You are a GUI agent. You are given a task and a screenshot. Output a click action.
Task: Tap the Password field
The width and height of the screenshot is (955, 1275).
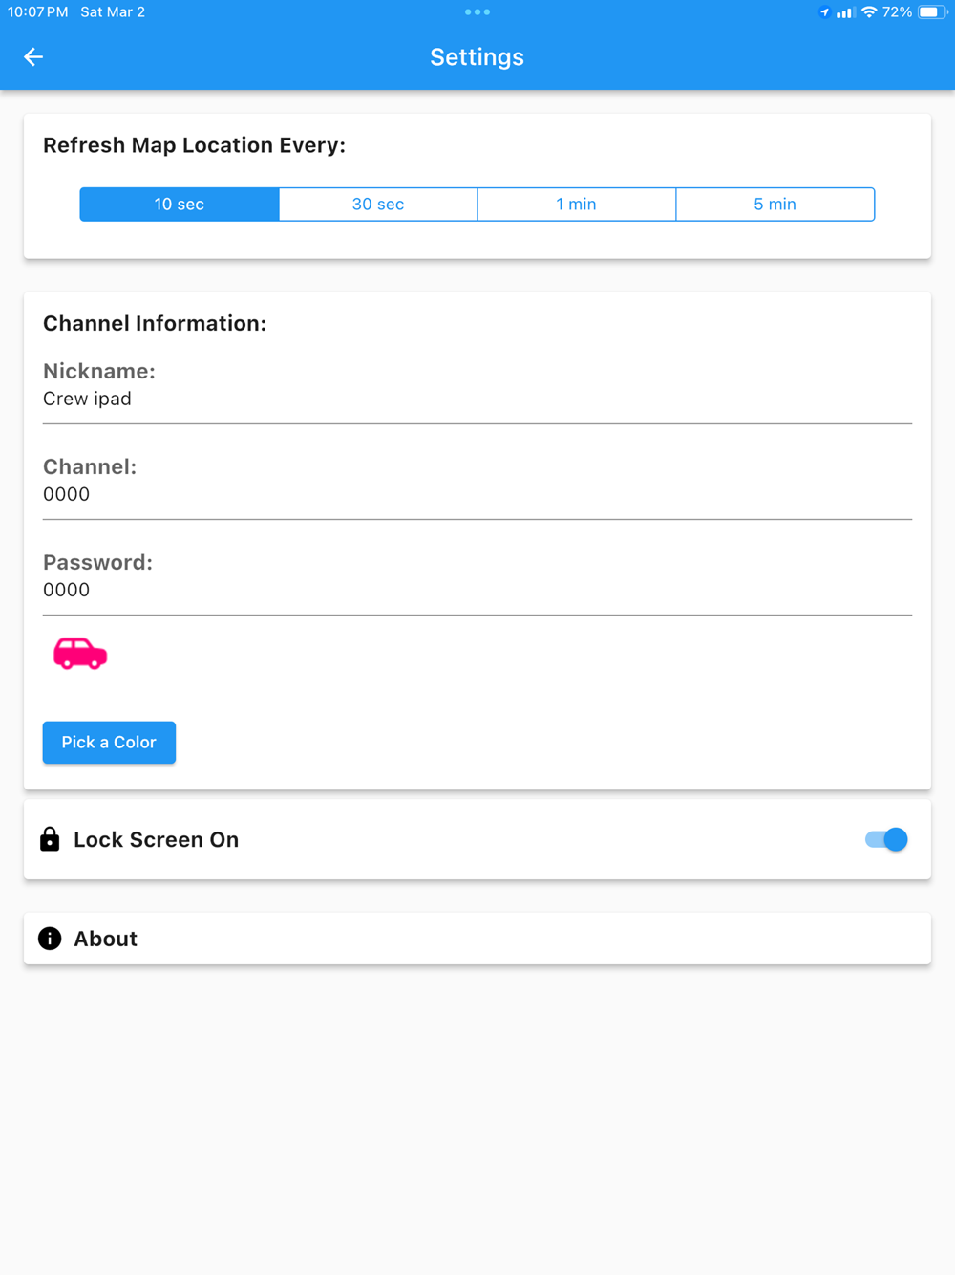477,591
